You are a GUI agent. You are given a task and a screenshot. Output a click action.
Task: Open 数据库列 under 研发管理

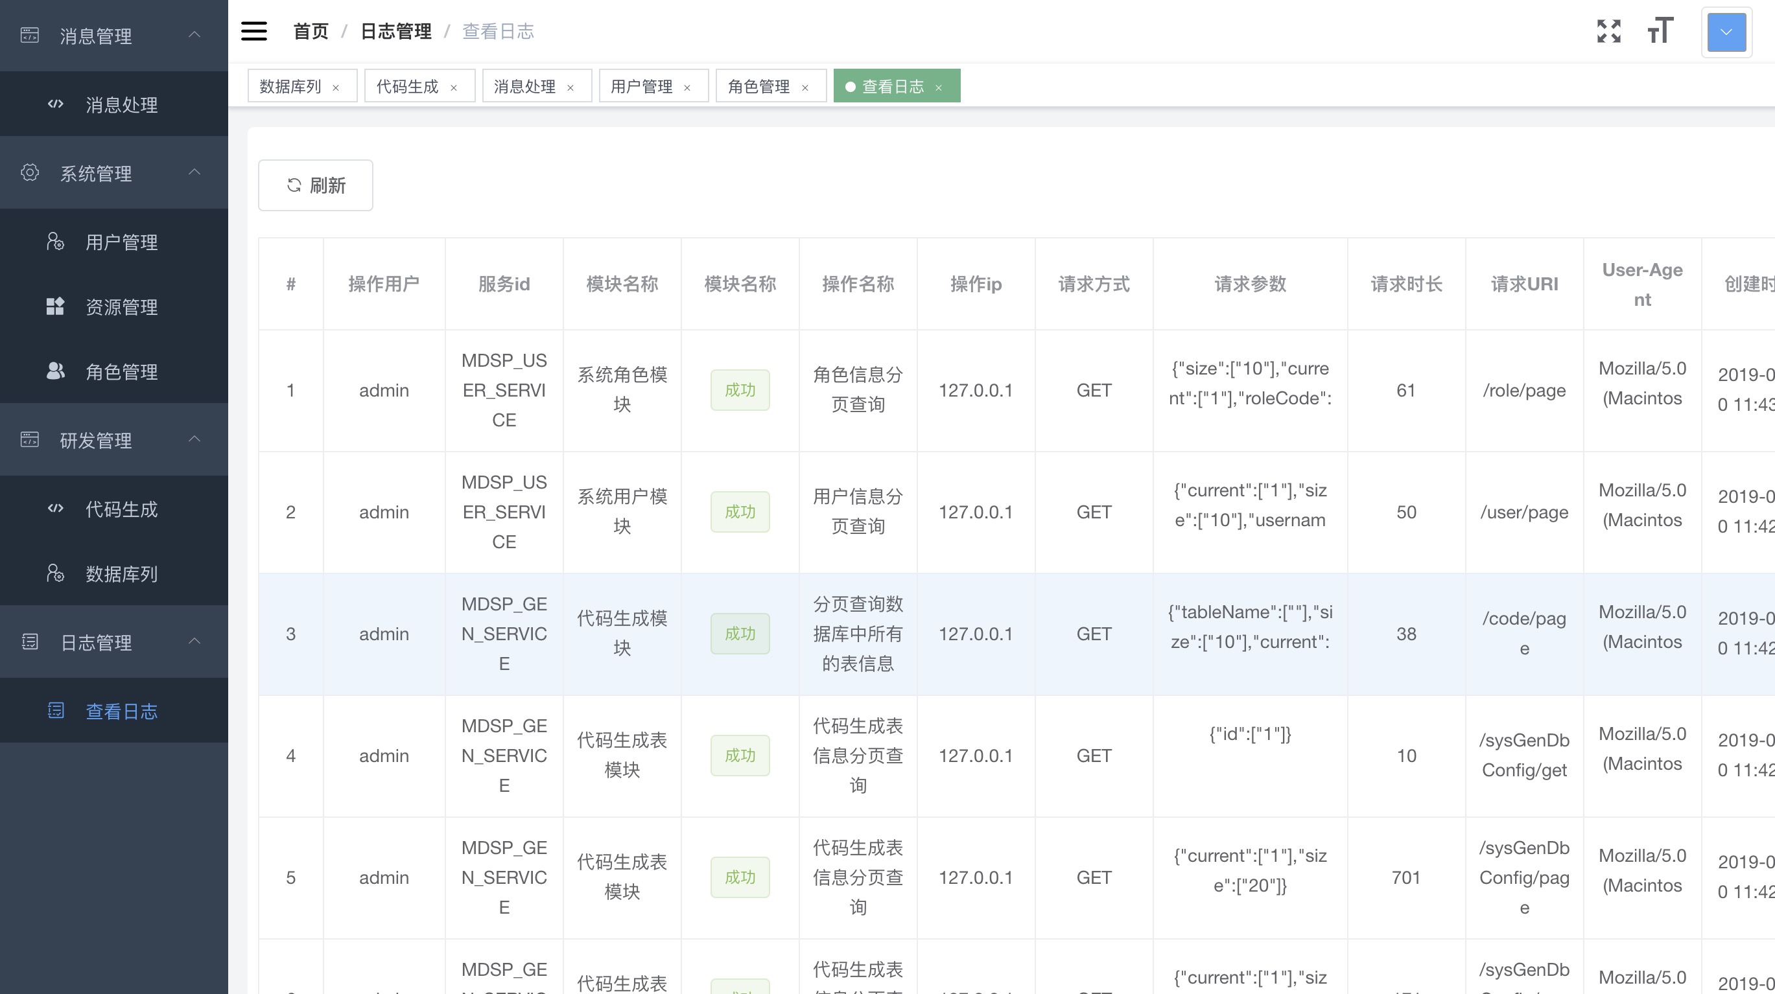(x=121, y=573)
